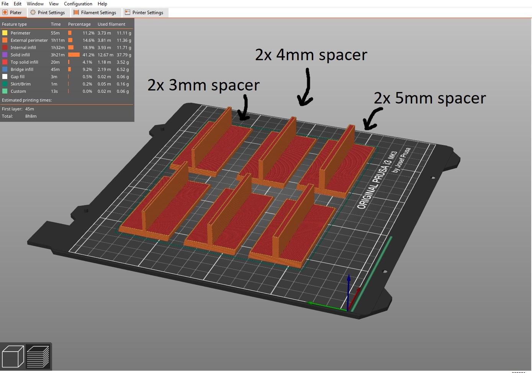The image size is (532, 373).
Task: Click the Printer Settings icon
Action: click(x=128, y=12)
